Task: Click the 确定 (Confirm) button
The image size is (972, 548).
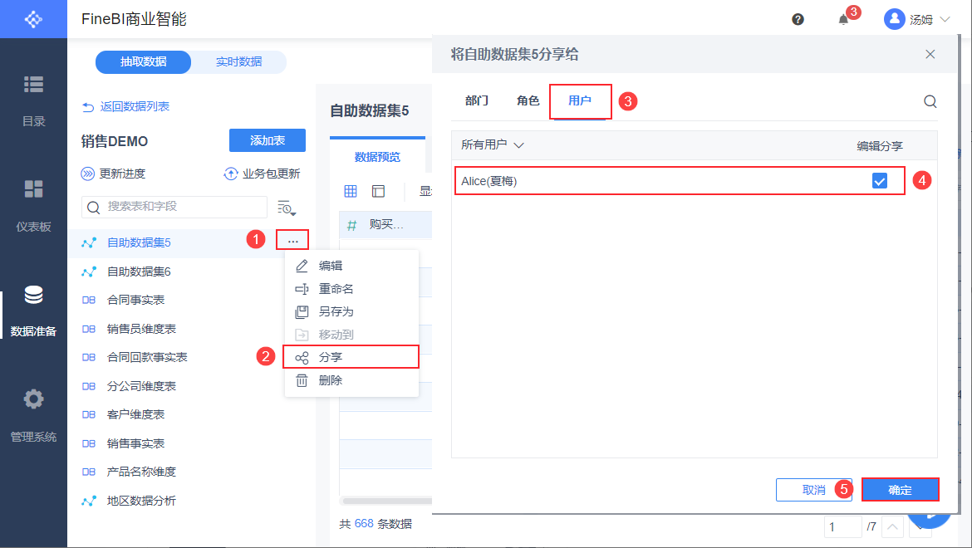Action: pyautogui.click(x=900, y=490)
